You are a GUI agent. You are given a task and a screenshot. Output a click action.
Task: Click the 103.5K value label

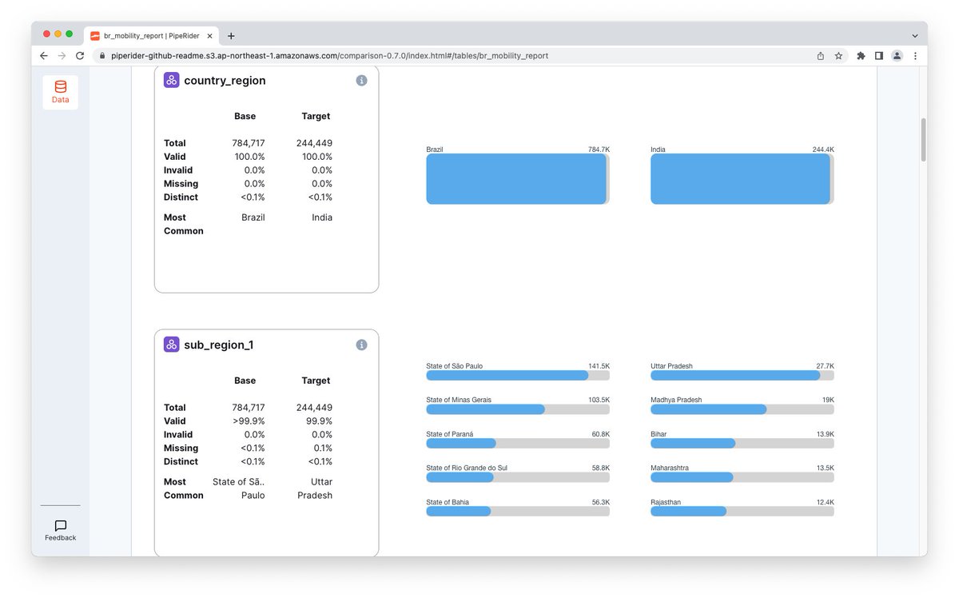pos(599,400)
